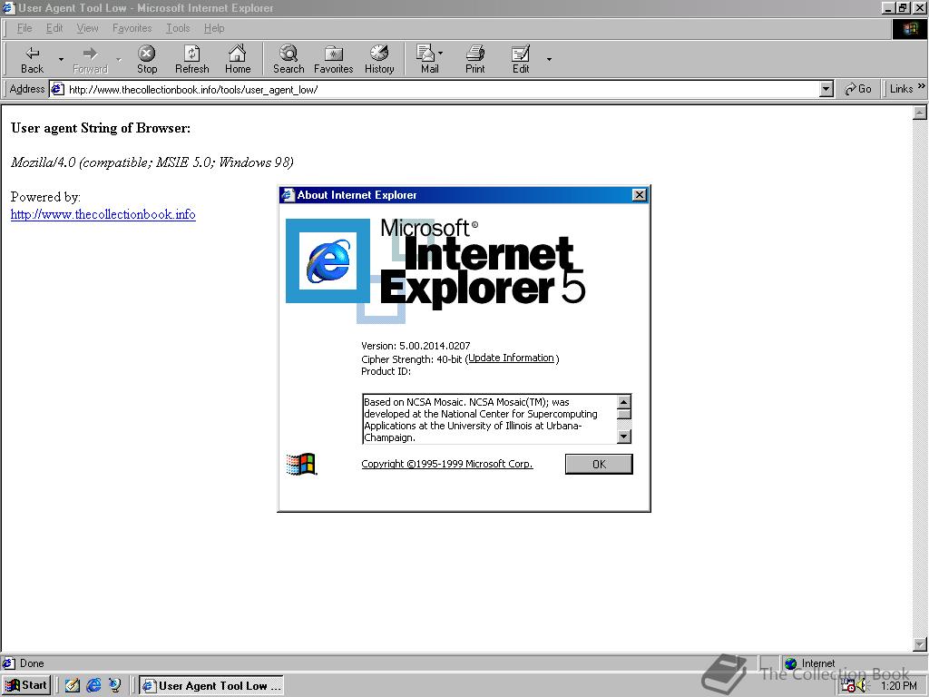Click the Edit toolbar button
The width and height of the screenshot is (929, 697).
(x=521, y=59)
